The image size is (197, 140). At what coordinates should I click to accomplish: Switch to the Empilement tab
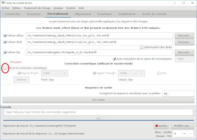point(127,14)
